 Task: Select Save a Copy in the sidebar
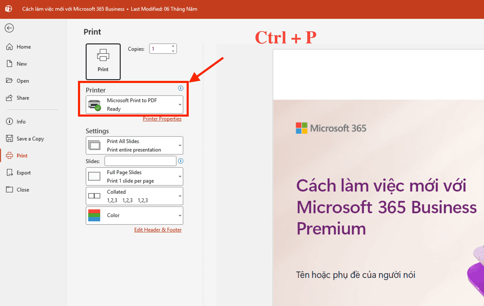click(x=31, y=139)
